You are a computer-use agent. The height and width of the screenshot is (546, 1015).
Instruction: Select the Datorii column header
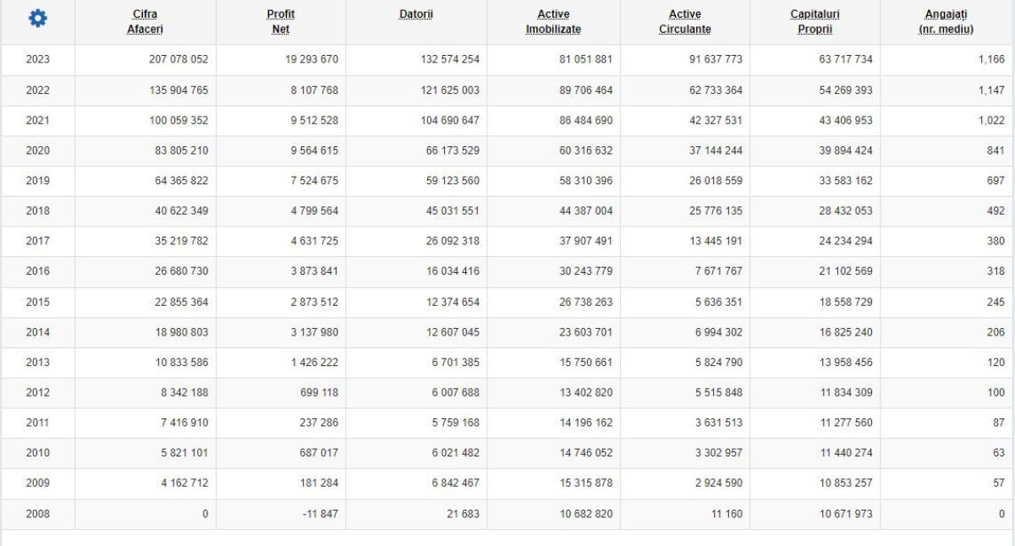(x=415, y=14)
